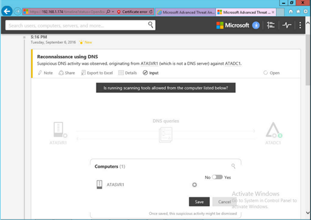Click into the search users input field
The image size is (311, 220).
tap(76, 25)
